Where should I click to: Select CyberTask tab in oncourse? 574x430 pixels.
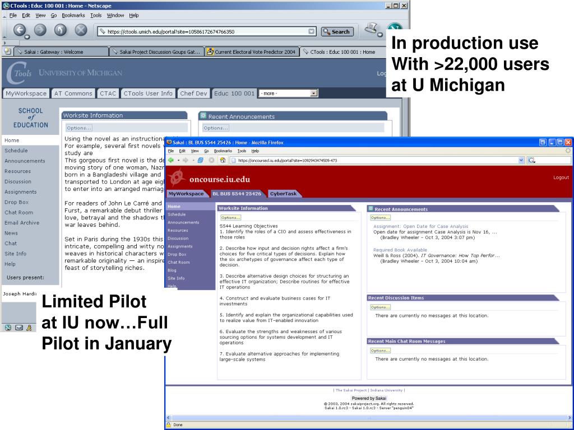(284, 194)
